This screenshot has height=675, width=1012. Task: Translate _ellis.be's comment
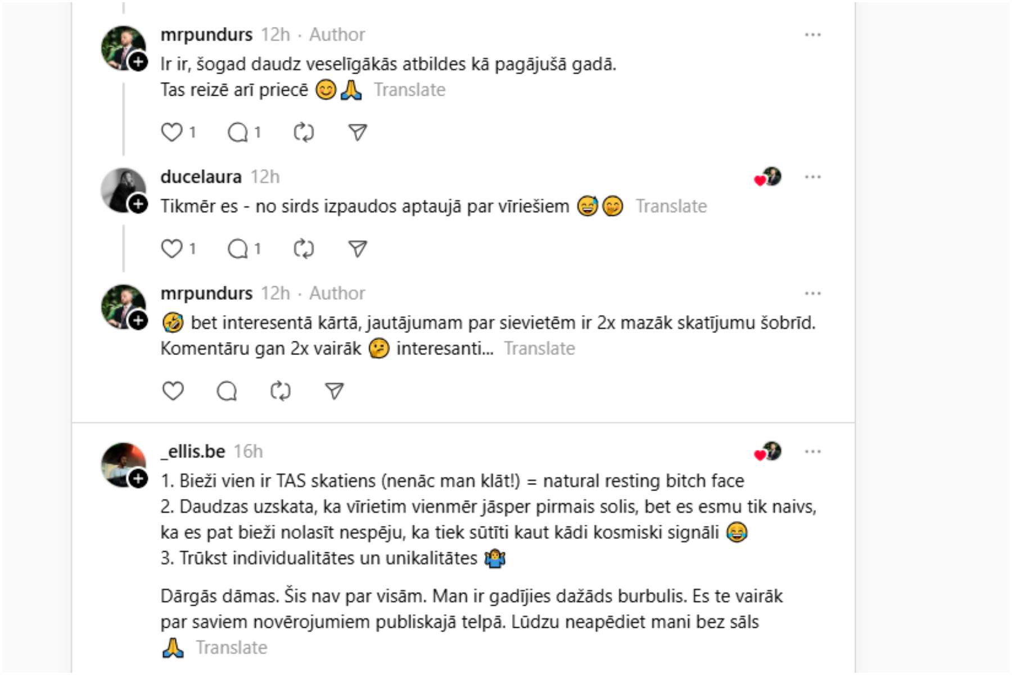coord(232,648)
